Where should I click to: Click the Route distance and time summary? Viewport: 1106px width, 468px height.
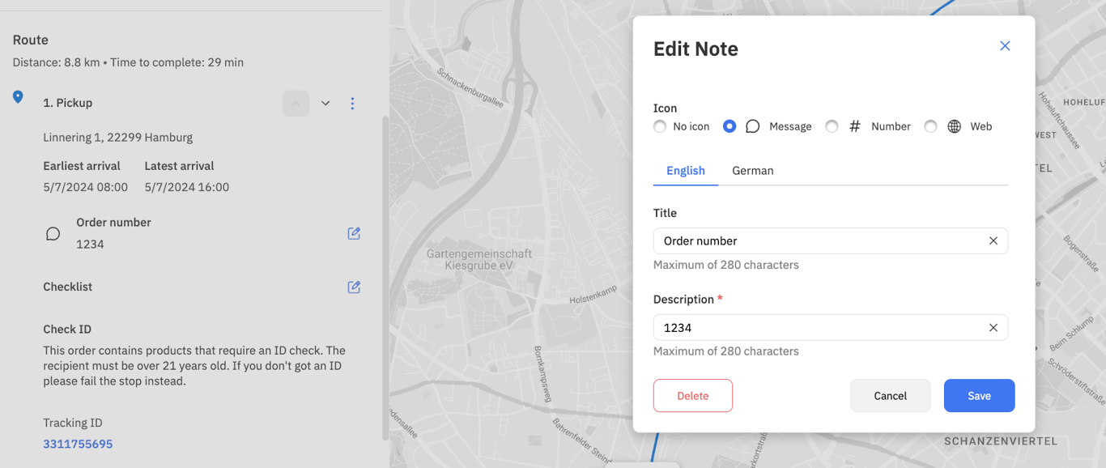pos(128,62)
